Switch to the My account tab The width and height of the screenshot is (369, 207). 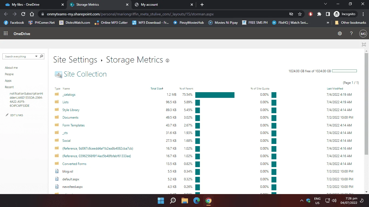tap(164, 5)
